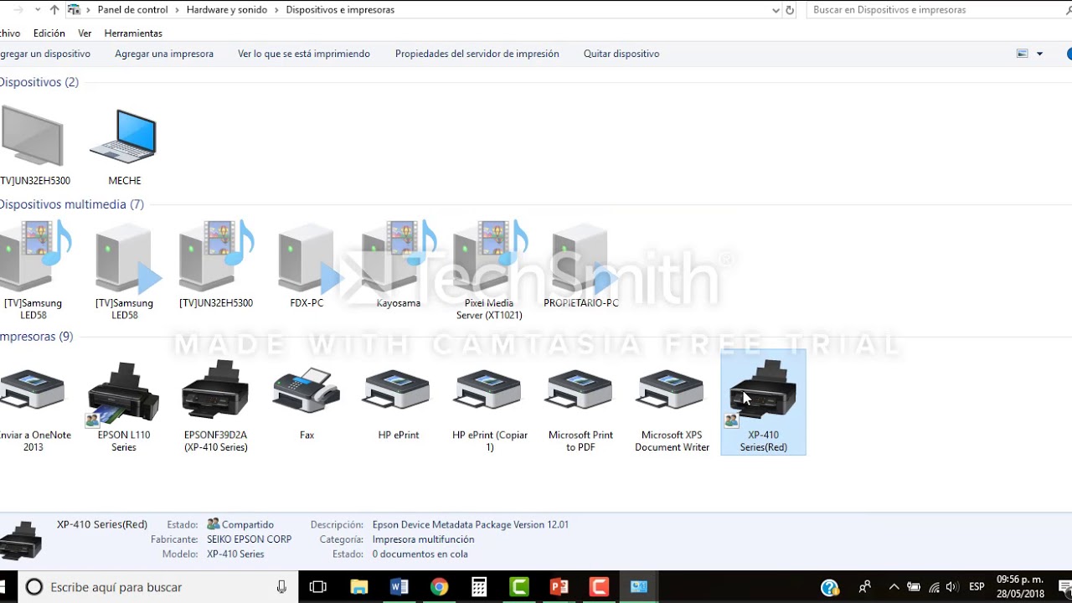Select the TV monitor in Dispositivos group

[x=33, y=147]
